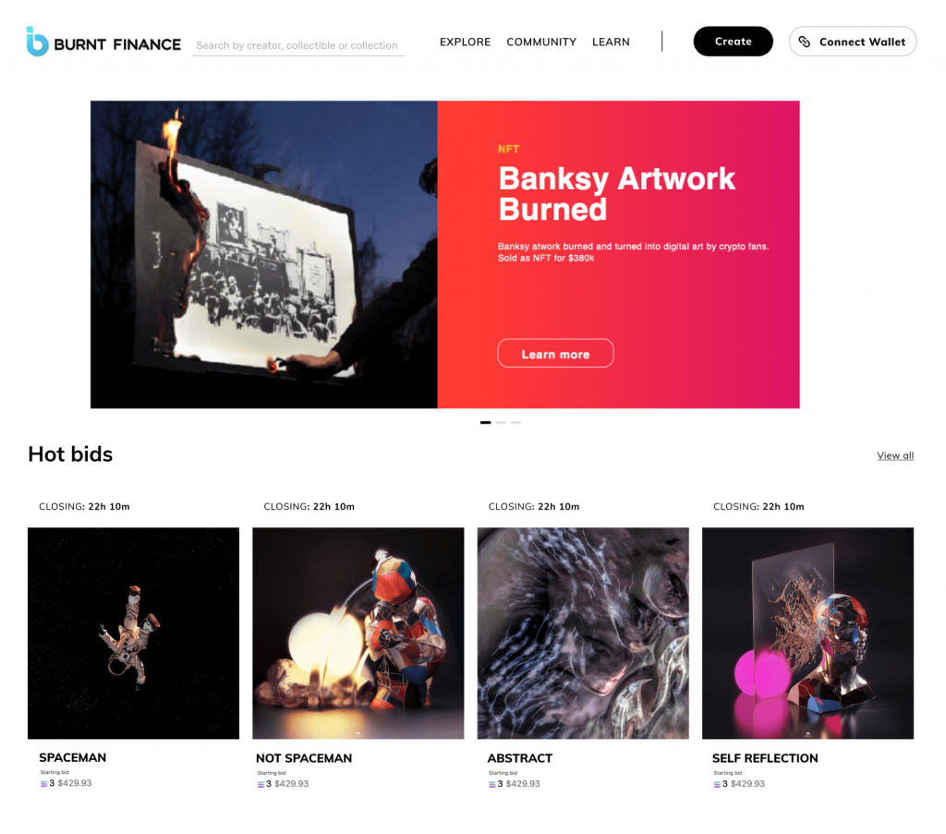Open the SELF REFLECTION artwork thumbnail
Viewport: 946px width, 834px height.
coord(807,634)
